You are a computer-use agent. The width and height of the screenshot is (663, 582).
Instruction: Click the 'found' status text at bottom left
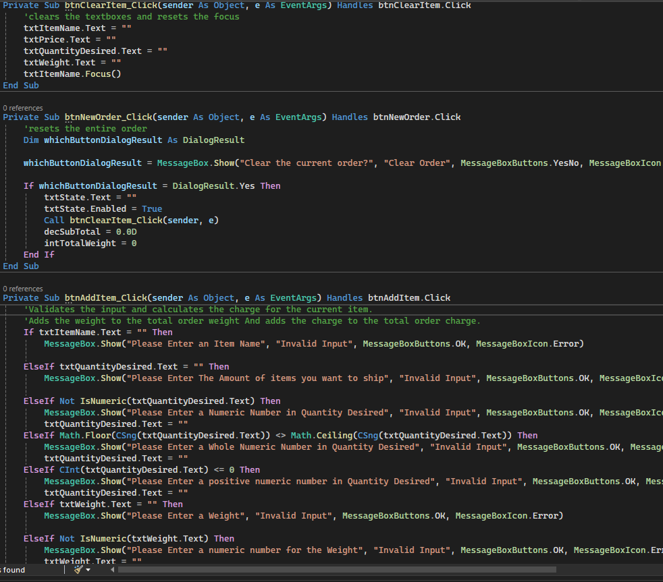point(14,570)
